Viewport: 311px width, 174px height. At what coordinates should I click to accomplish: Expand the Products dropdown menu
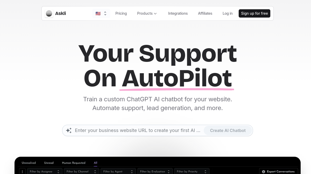[x=147, y=13]
